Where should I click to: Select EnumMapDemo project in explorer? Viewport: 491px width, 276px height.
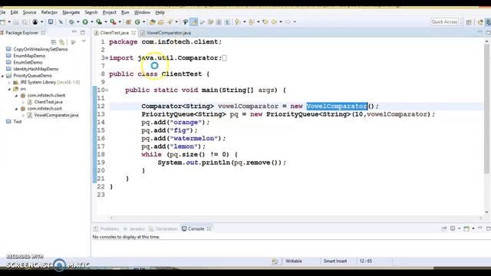(x=29, y=56)
